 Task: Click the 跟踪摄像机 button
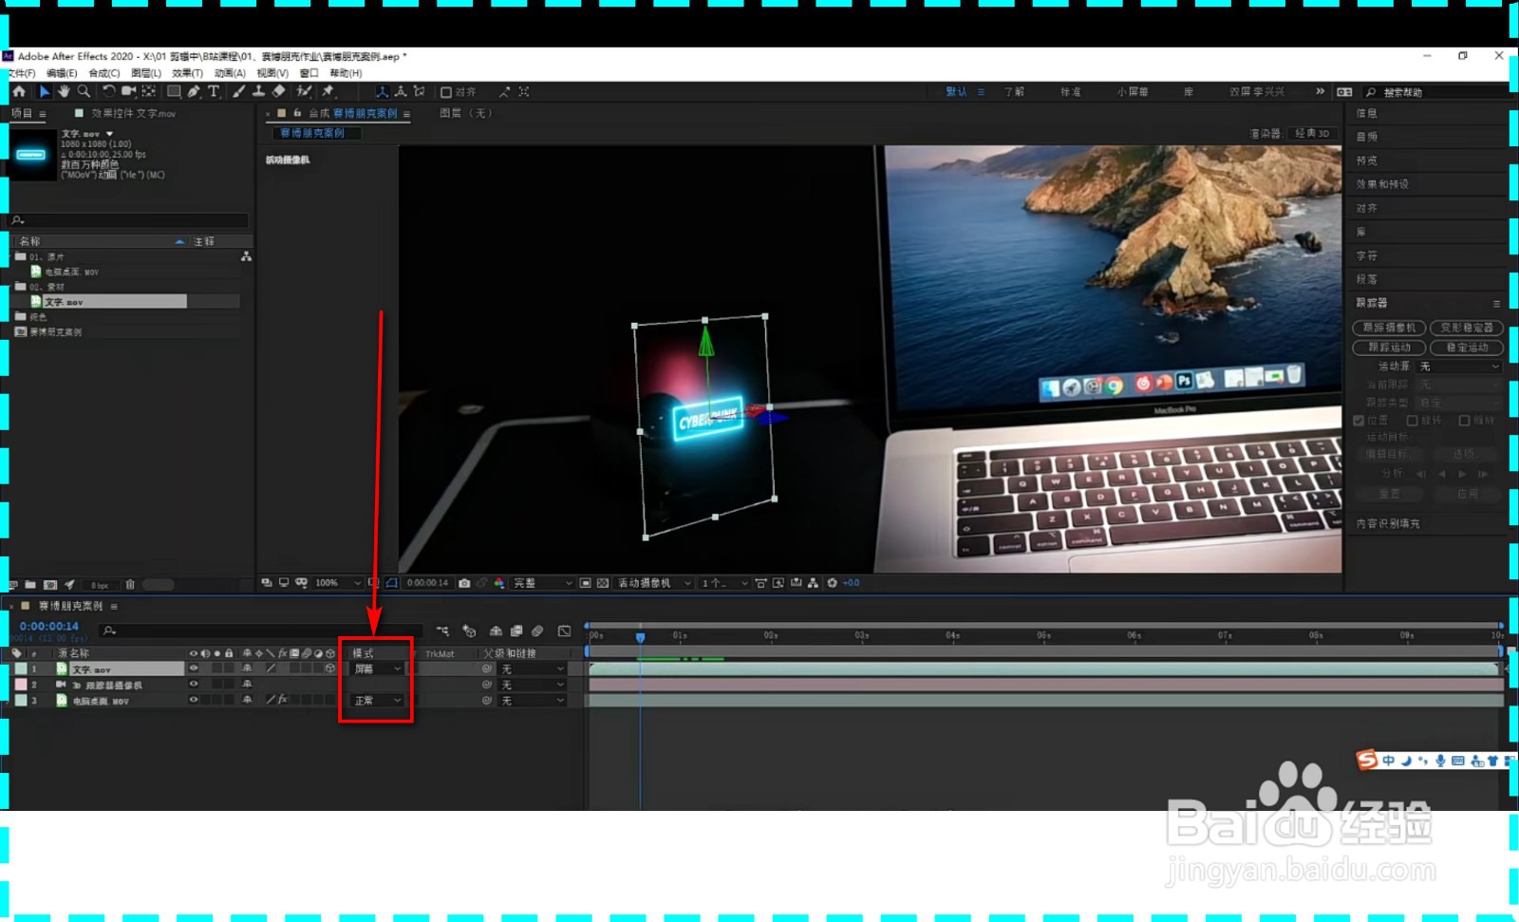tap(1389, 328)
